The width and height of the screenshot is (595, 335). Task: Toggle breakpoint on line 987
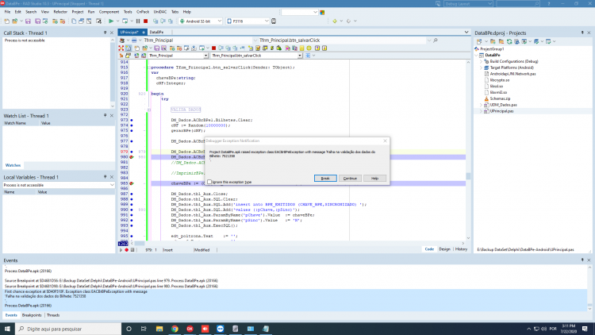132,194
